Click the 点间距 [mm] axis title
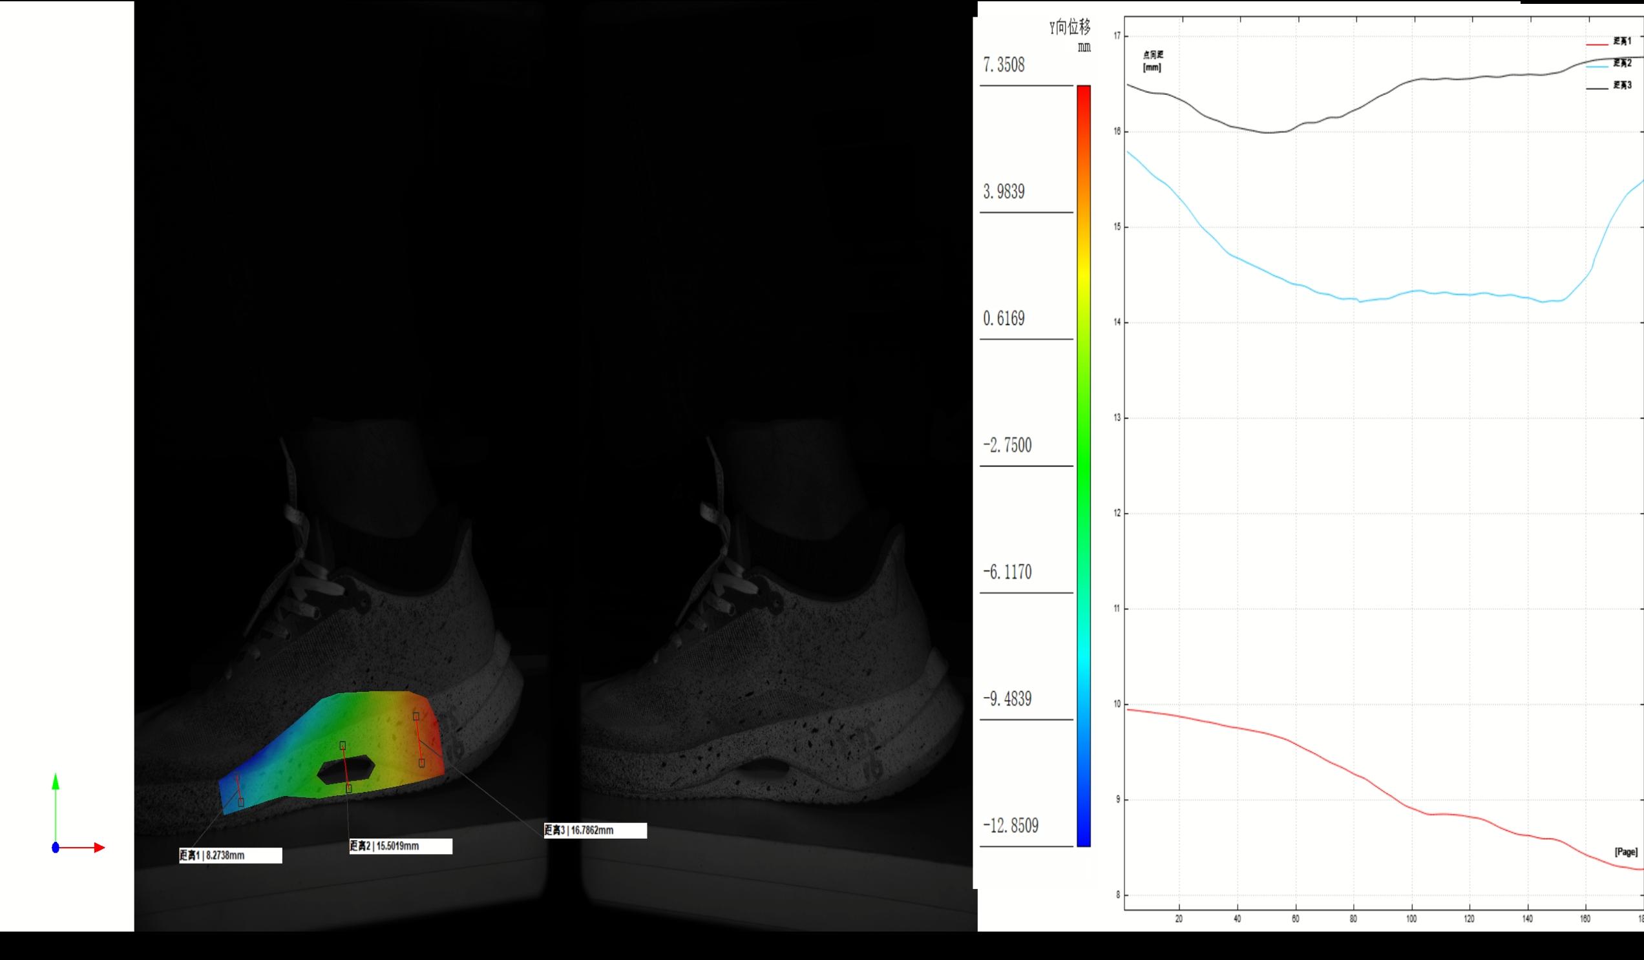Viewport: 1644px width, 960px height. 1153,61
